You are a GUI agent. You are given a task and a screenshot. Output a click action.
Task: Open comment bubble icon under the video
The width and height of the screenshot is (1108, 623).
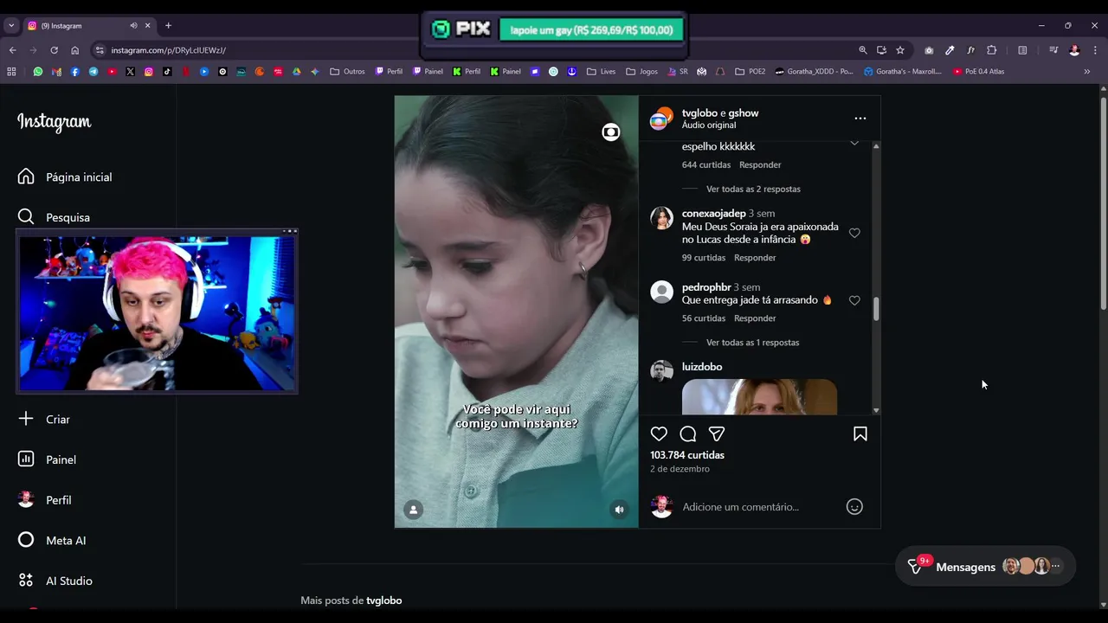pyautogui.click(x=688, y=434)
